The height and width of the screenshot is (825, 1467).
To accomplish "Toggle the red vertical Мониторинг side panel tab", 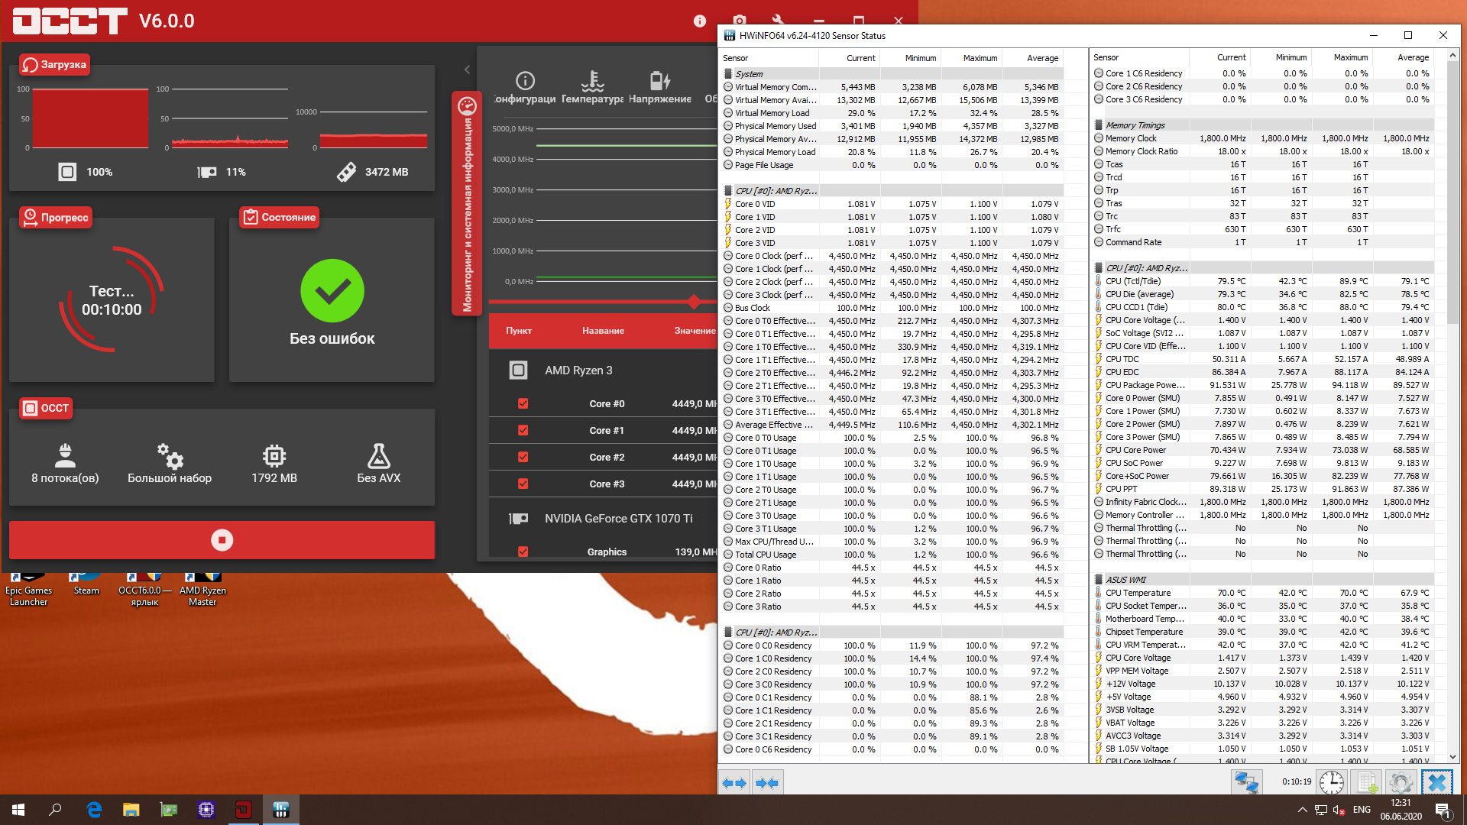I will [x=467, y=202].
